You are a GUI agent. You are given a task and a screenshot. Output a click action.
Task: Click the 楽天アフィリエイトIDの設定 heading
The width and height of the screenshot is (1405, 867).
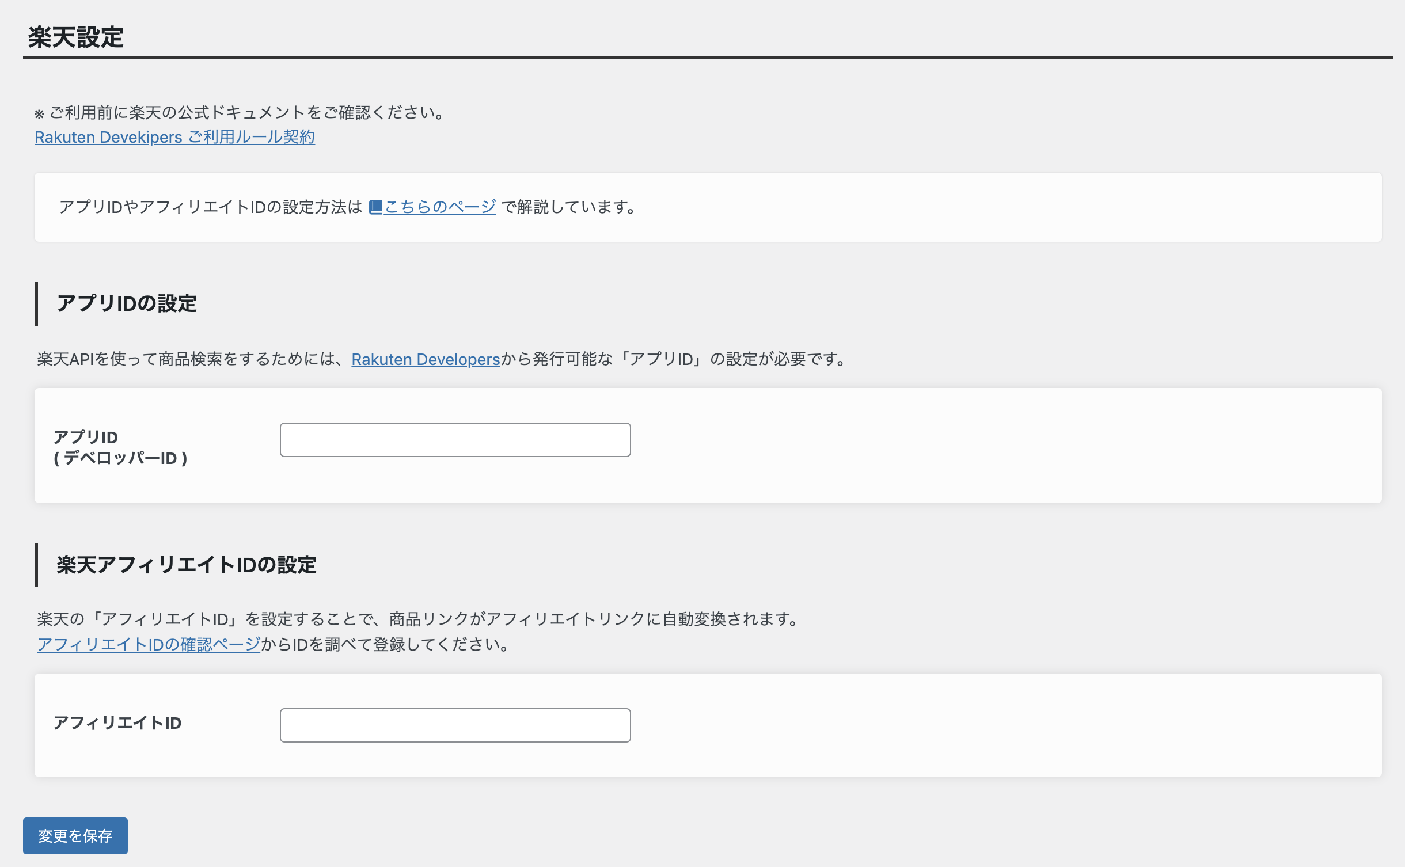click(187, 565)
